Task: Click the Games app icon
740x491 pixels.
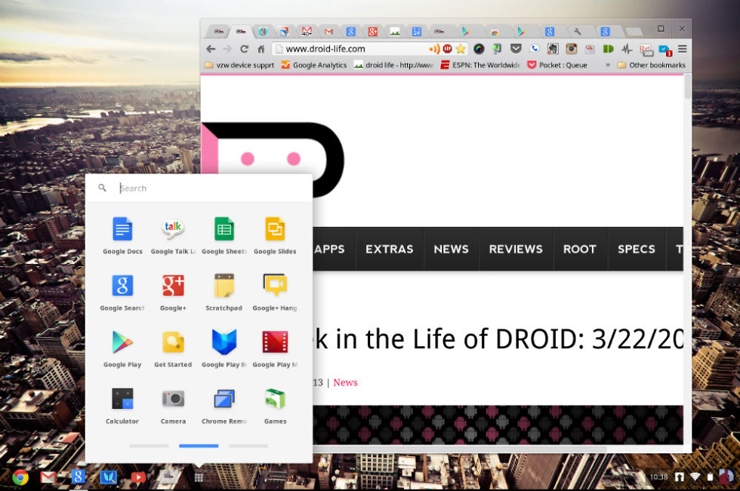Action: point(275,399)
